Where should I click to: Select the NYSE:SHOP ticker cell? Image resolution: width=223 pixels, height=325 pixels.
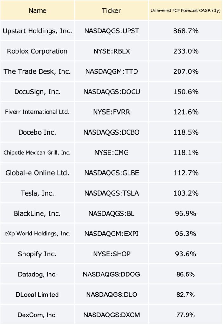tap(111, 254)
